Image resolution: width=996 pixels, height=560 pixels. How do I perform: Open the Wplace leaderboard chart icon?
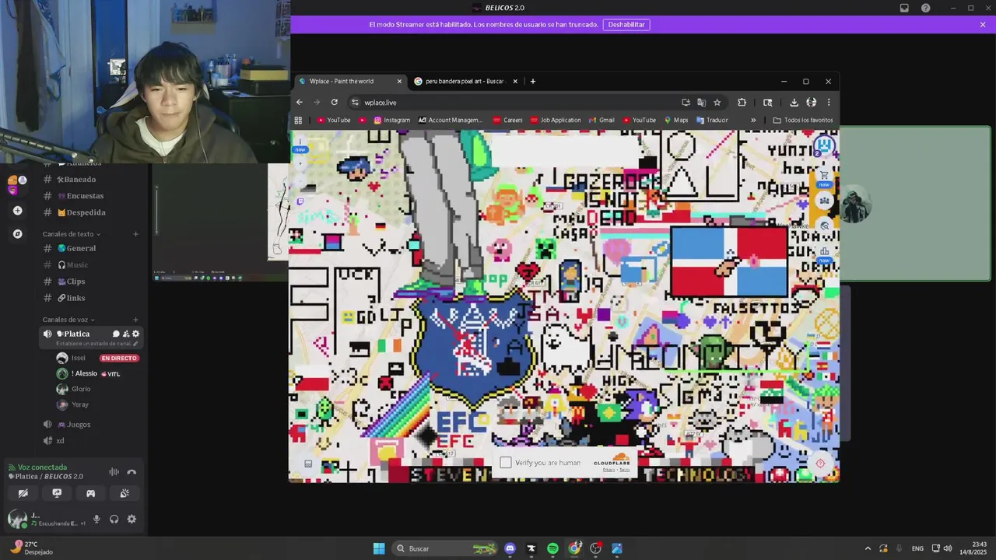(824, 252)
